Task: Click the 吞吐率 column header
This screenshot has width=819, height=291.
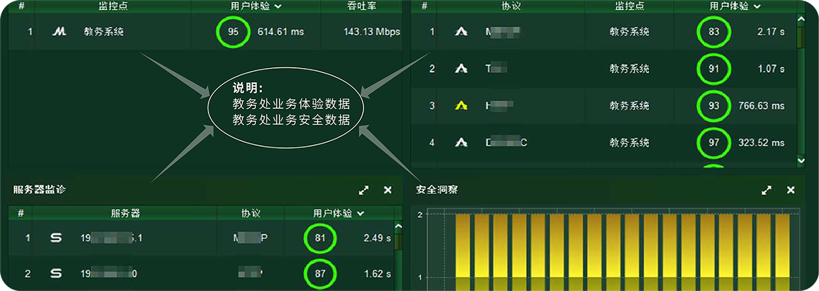Action: pos(360,6)
